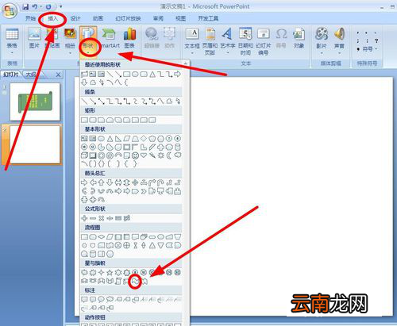Open the 艺术字 WordArt dropdown
The height and width of the screenshot is (326, 397).
(x=228, y=40)
